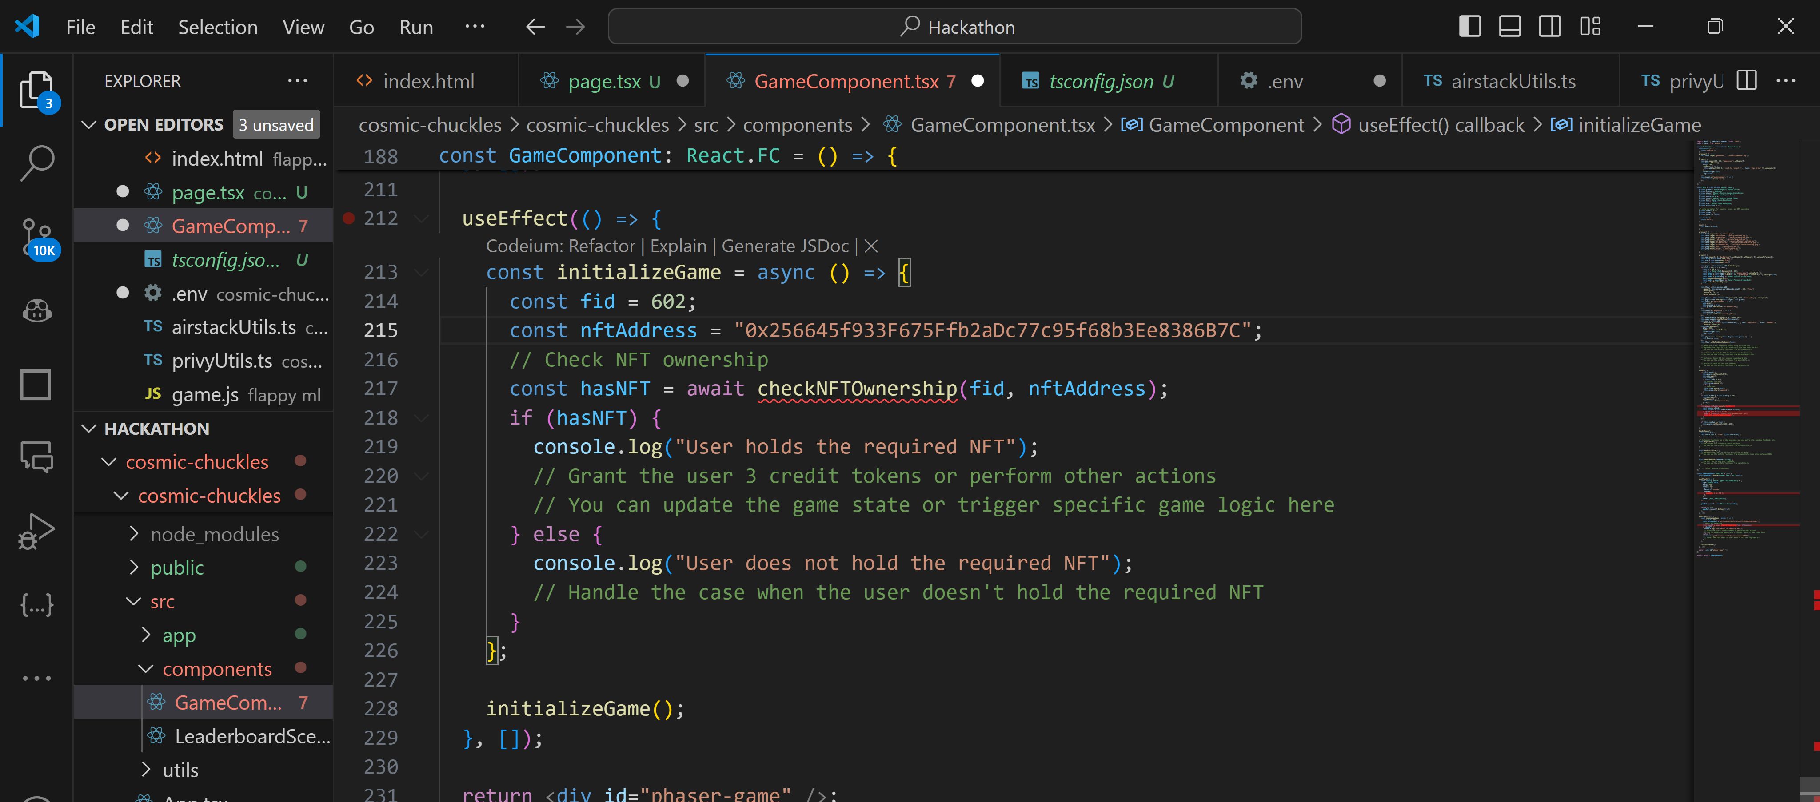Click Codeium Generate JSDoc code lens
The height and width of the screenshot is (802, 1820).
click(x=785, y=246)
